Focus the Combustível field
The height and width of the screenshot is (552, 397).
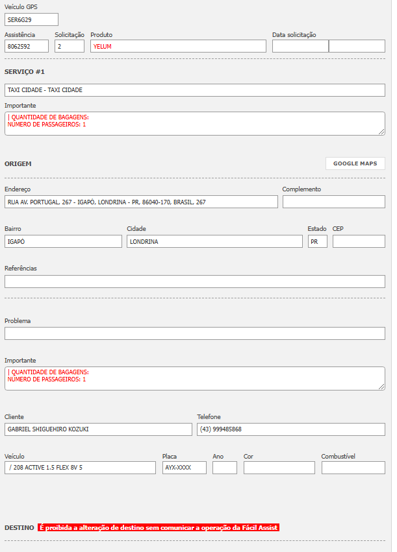click(353, 468)
